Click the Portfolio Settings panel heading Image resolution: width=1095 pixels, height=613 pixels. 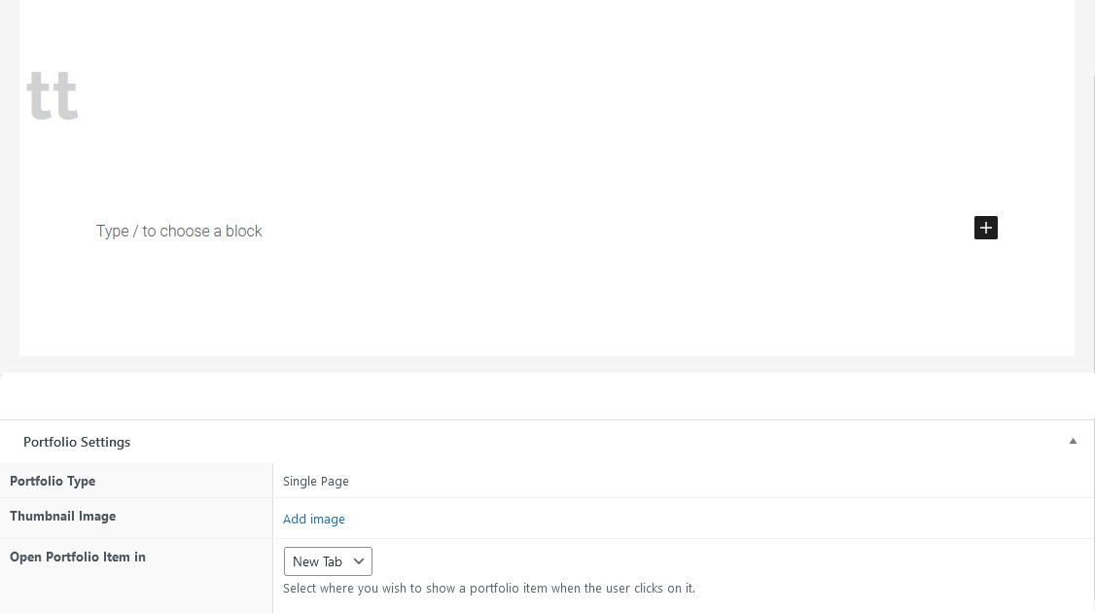[x=77, y=442]
